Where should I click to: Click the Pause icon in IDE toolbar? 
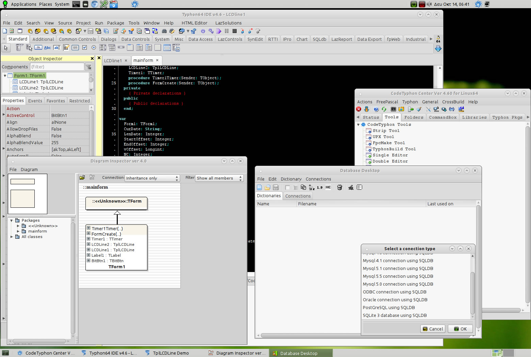(x=227, y=31)
